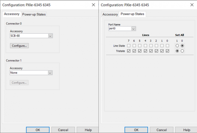
Task: Click OK in the left dialog
Action: pyautogui.click(x=38, y=130)
